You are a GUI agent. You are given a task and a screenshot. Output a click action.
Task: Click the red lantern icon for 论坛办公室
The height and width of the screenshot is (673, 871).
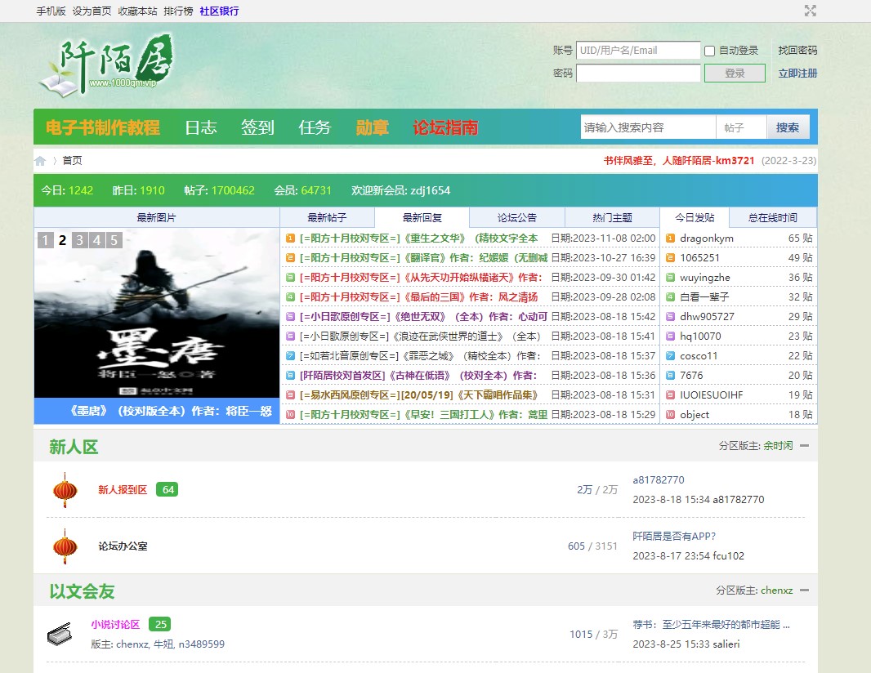(x=65, y=546)
